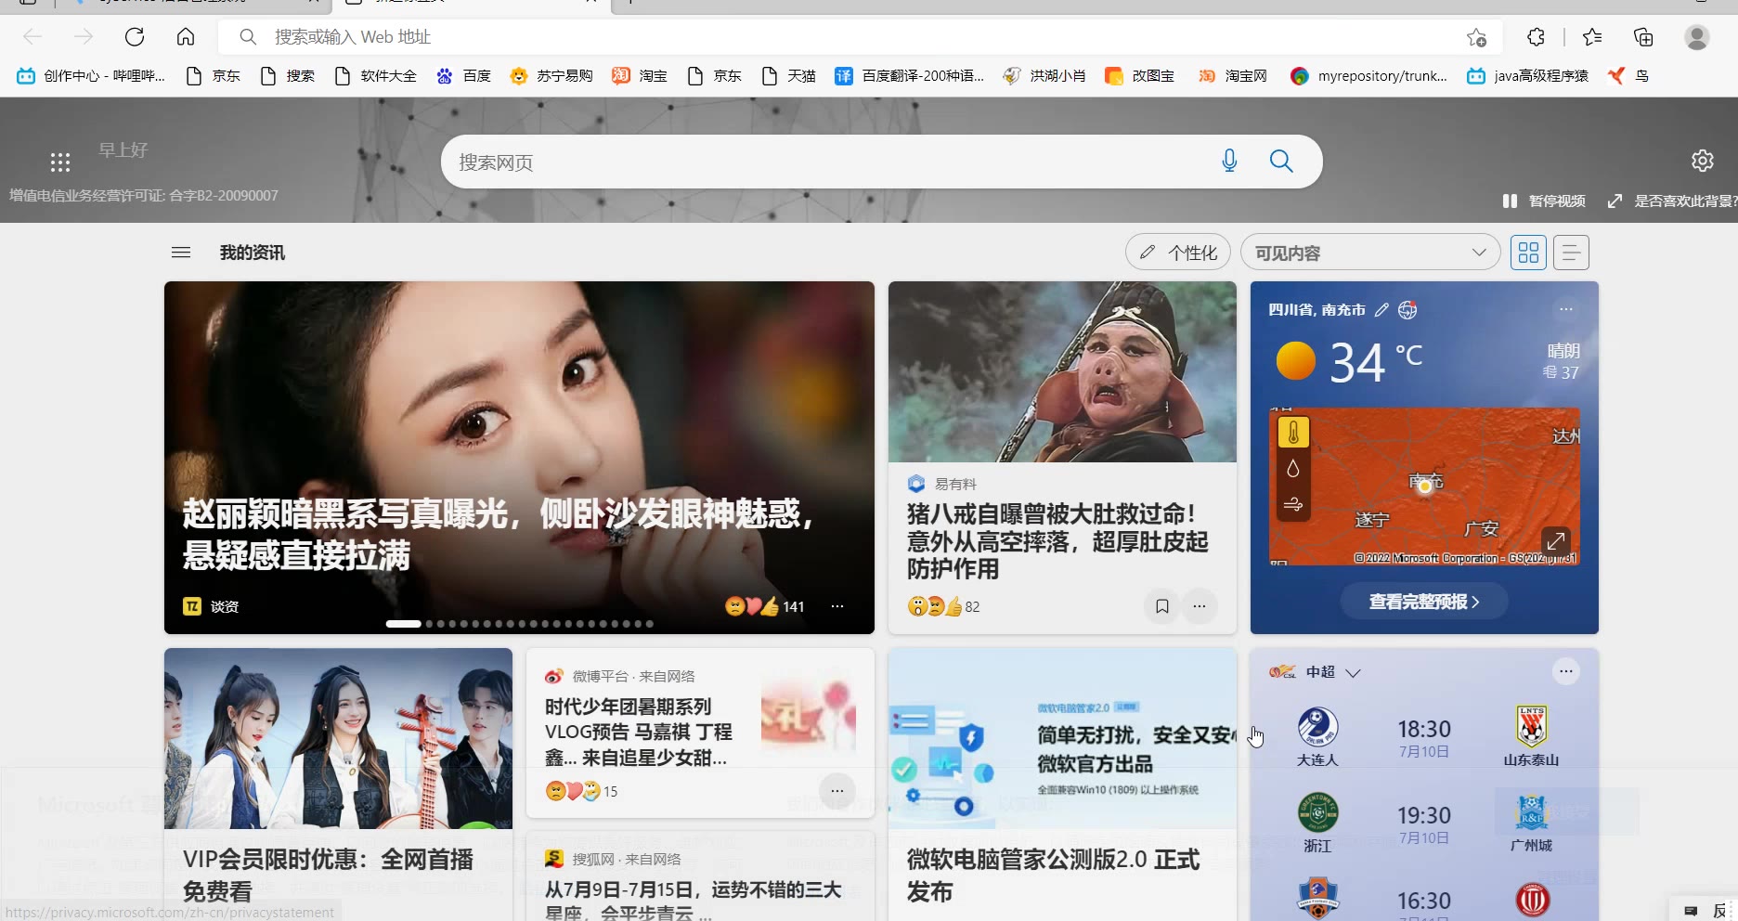Edit weather location pencil icon
Image resolution: width=1738 pixels, height=921 pixels.
point(1381,310)
